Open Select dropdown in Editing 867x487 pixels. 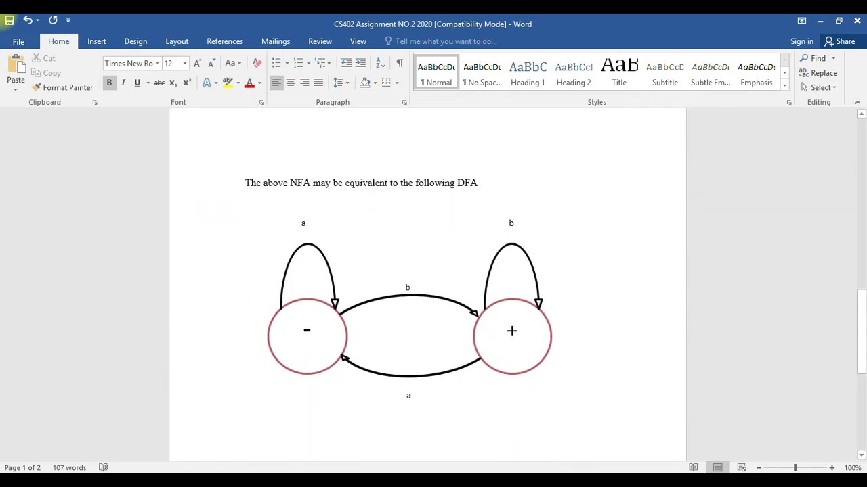(818, 87)
